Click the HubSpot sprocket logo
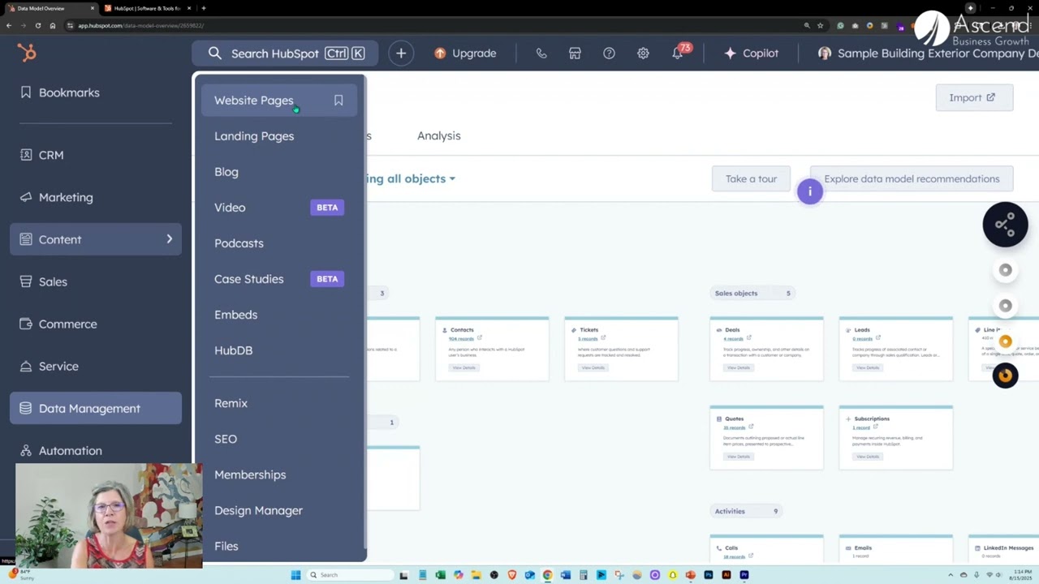Viewport: 1039px width, 584px height. point(27,53)
